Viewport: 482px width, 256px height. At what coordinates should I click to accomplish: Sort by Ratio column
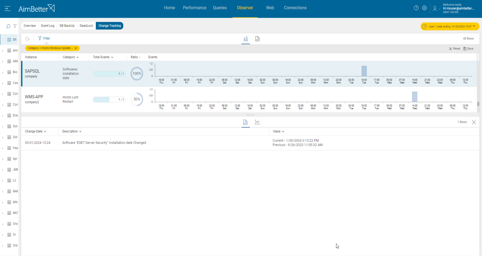(x=136, y=57)
